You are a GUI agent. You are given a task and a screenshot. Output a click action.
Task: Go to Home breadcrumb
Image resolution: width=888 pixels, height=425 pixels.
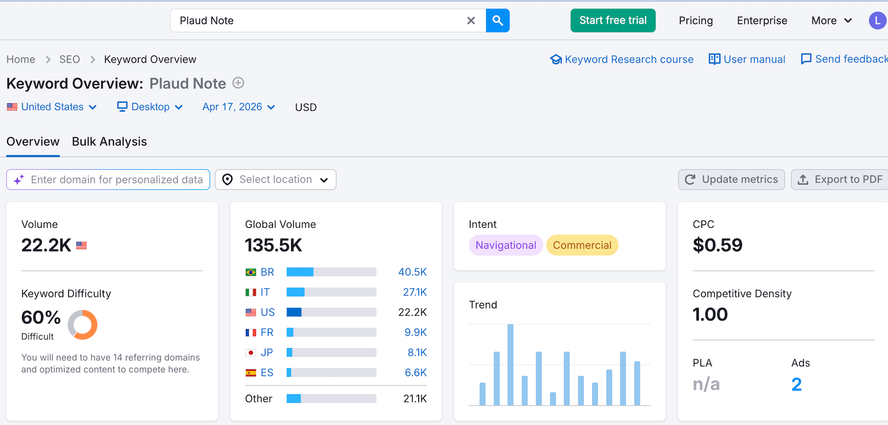(21, 59)
